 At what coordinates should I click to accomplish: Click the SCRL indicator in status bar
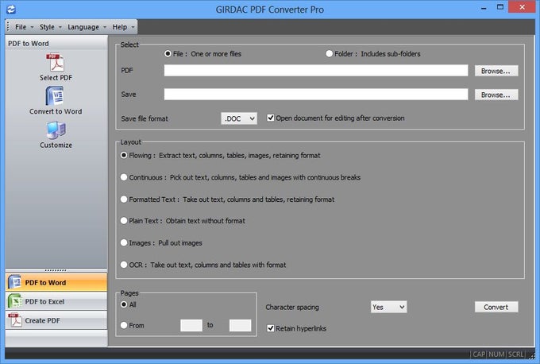(x=515, y=354)
